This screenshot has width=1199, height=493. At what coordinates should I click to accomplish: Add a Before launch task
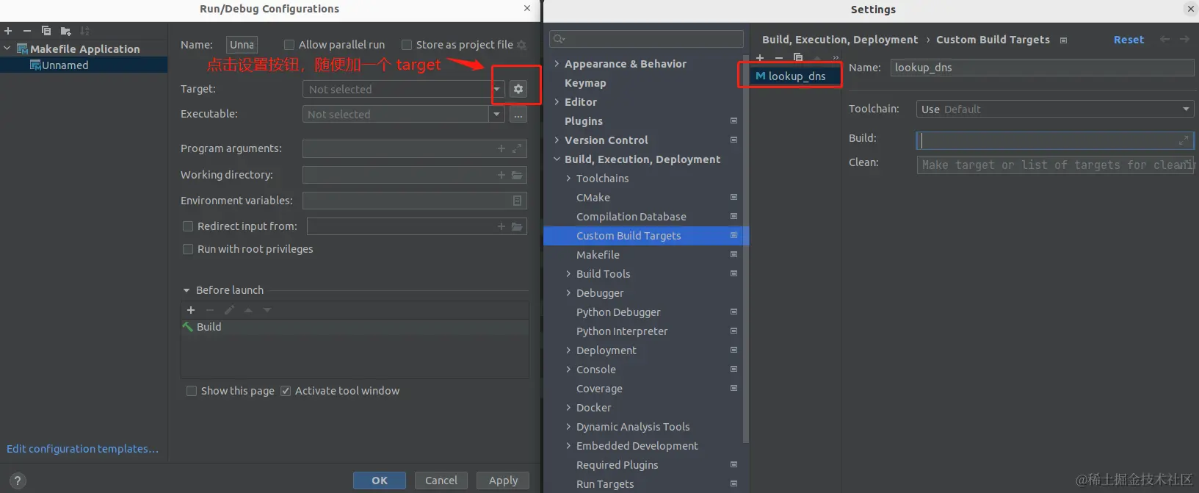pos(191,310)
